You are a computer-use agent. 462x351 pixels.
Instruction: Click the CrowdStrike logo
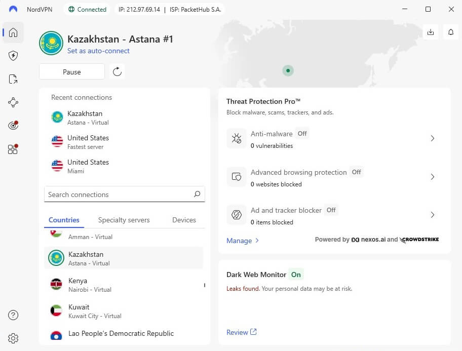tap(419, 240)
